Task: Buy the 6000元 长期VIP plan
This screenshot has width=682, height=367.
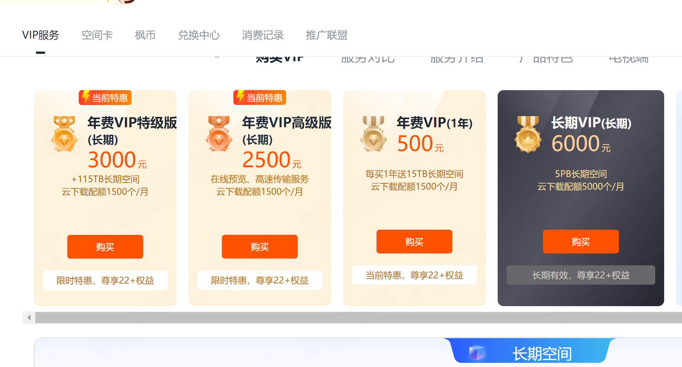Action: 581,242
